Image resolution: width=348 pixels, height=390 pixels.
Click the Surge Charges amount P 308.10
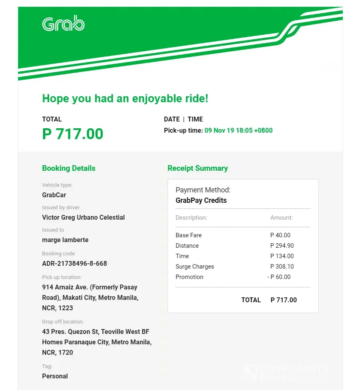[282, 267]
